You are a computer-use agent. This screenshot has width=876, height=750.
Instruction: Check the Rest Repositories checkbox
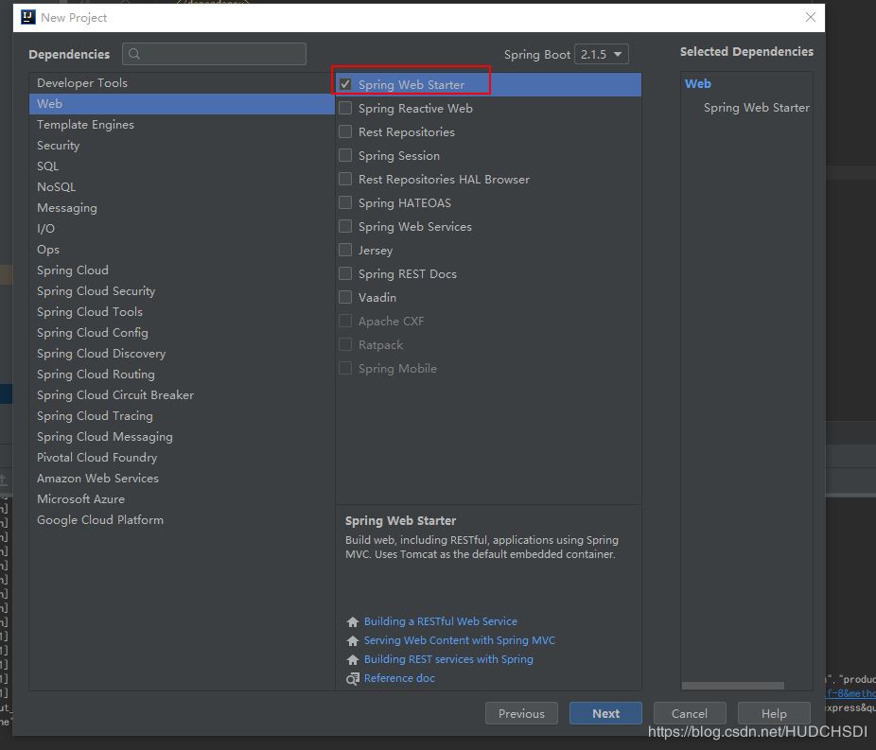pos(345,131)
